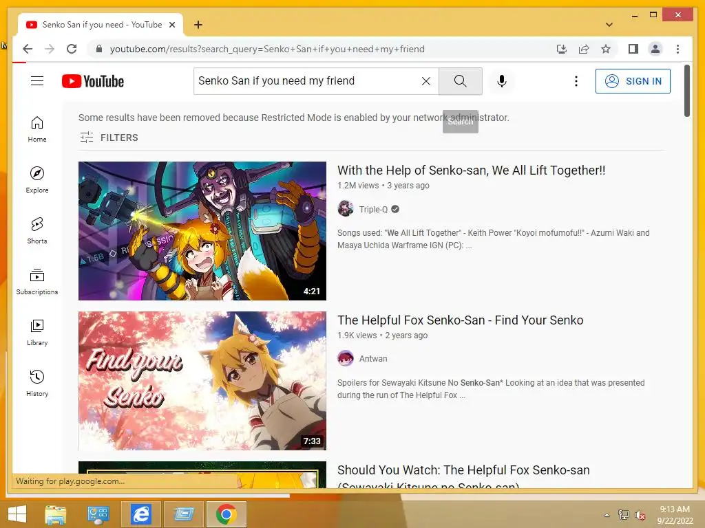The height and width of the screenshot is (528, 705).
Task: Open Shorts in the sidebar
Action: pyautogui.click(x=37, y=231)
